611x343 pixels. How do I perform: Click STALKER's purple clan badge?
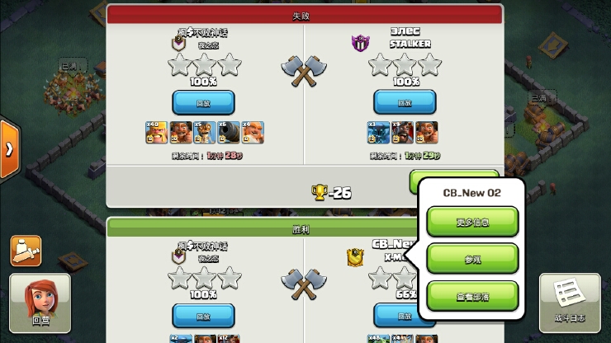[x=361, y=43]
